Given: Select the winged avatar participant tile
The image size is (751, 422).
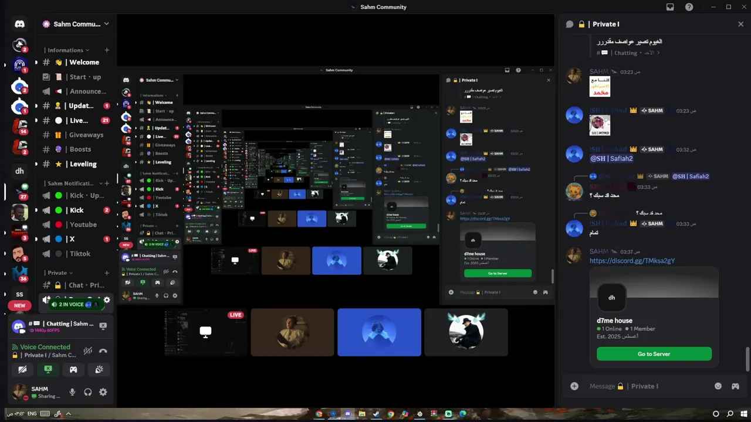Looking at the screenshot, I should (466, 332).
